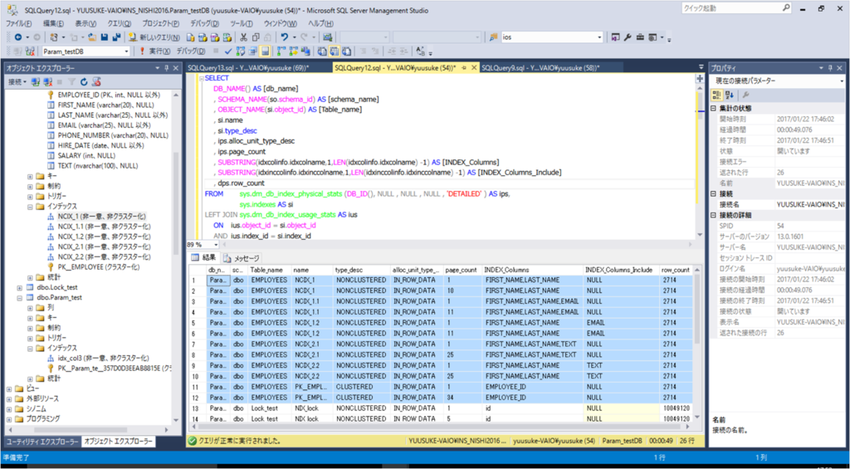Click the navigate back arrow in toolbar
This screenshot has width=850, height=469.
[x=18, y=37]
